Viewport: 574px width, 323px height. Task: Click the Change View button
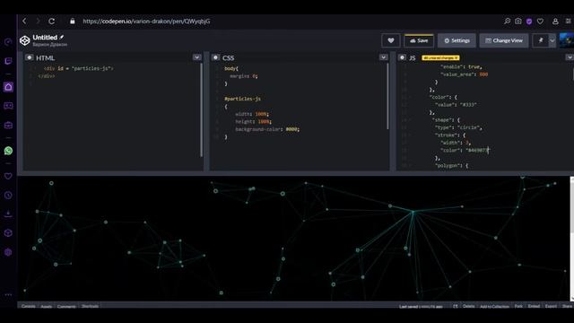point(504,40)
